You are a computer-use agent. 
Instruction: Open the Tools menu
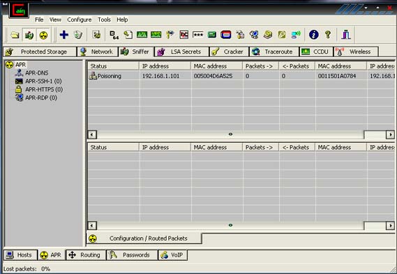tap(105, 20)
